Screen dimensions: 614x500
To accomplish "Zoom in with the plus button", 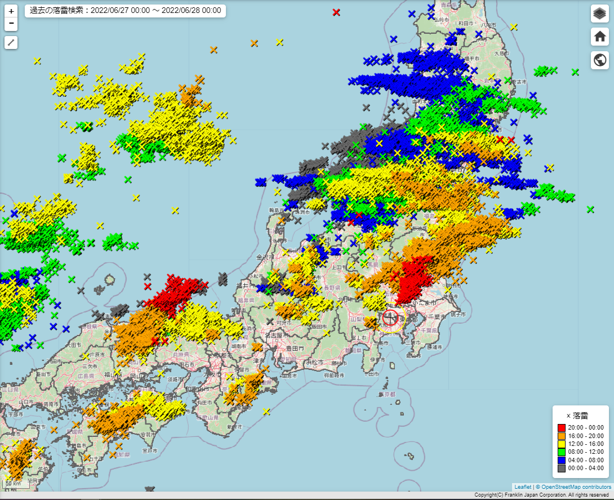I will click(11, 11).
